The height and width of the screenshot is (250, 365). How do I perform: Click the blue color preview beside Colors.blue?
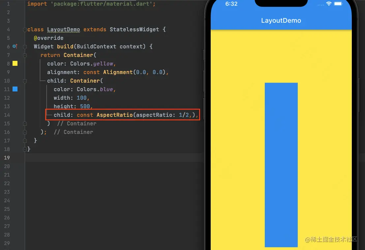[x=15, y=89]
